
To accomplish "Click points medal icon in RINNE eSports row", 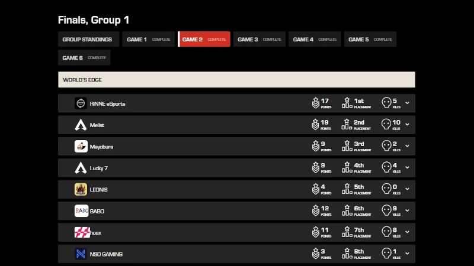I will pos(316,103).
